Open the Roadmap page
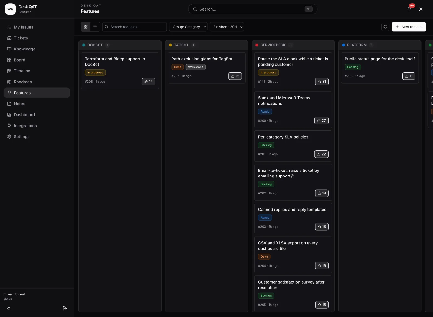 [37, 82]
